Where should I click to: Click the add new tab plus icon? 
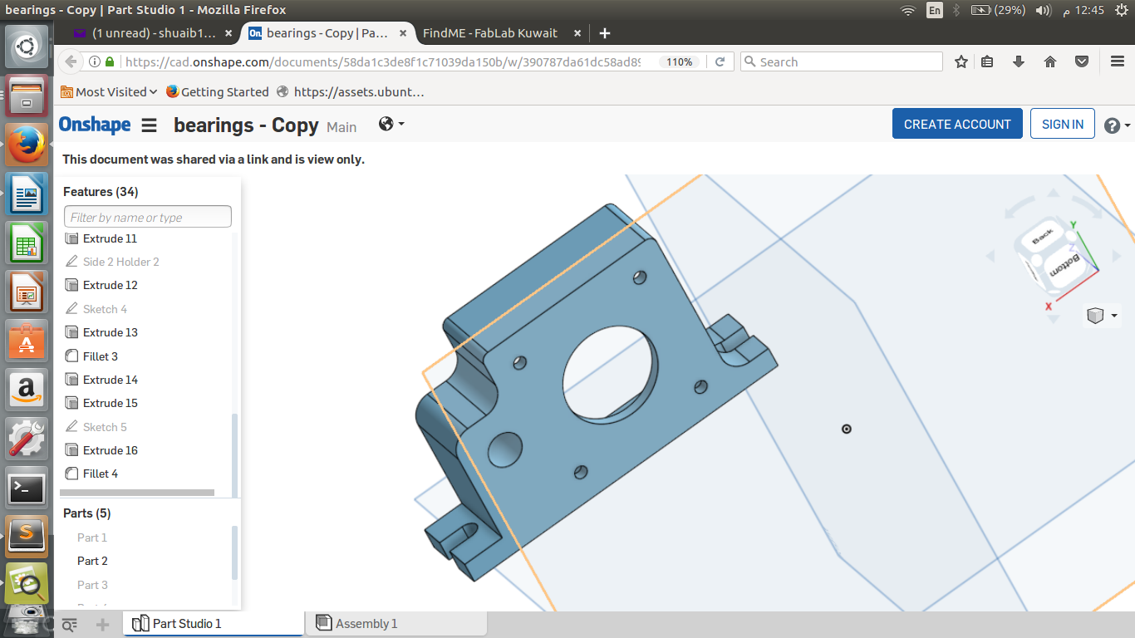[x=102, y=624]
